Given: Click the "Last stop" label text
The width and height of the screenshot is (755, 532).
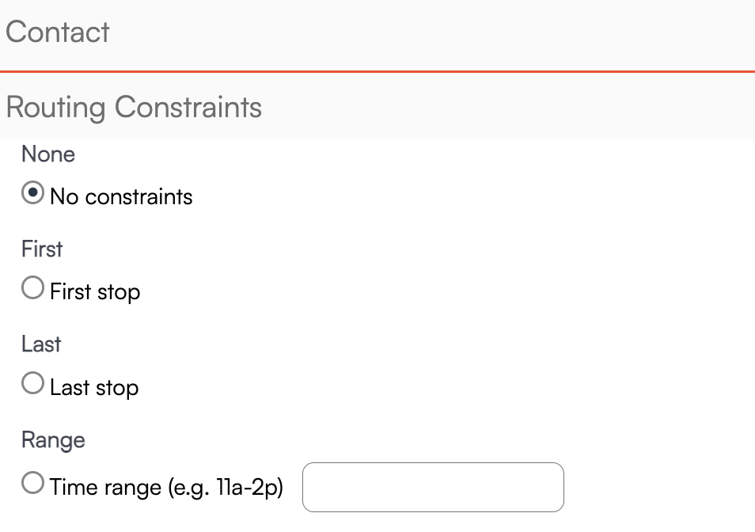Looking at the screenshot, I should click(x=94, y=388).
